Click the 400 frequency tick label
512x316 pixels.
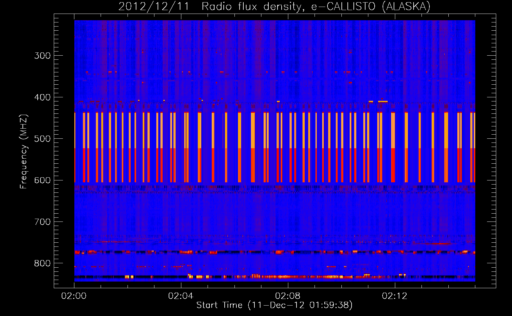click(42, 97)
